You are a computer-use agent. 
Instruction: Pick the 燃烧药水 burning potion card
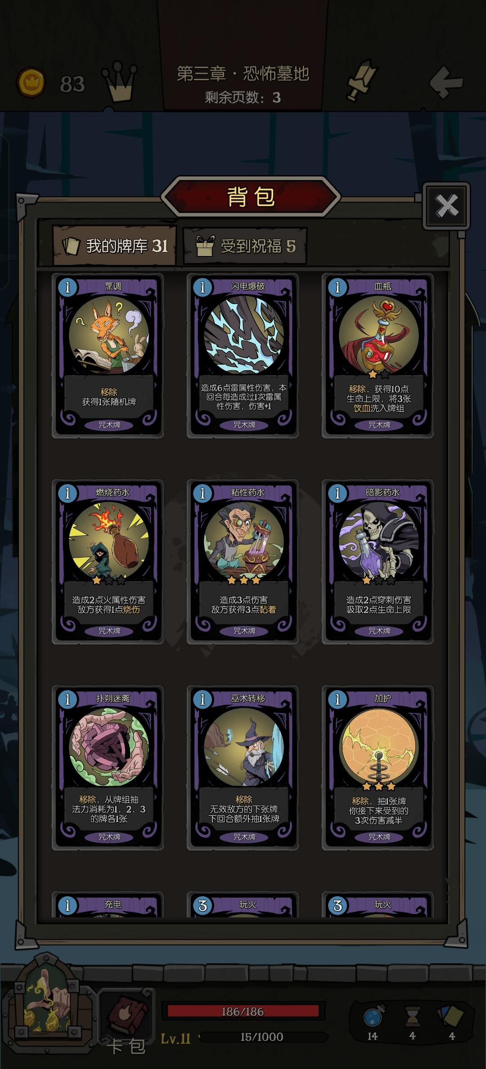[108, 561]
